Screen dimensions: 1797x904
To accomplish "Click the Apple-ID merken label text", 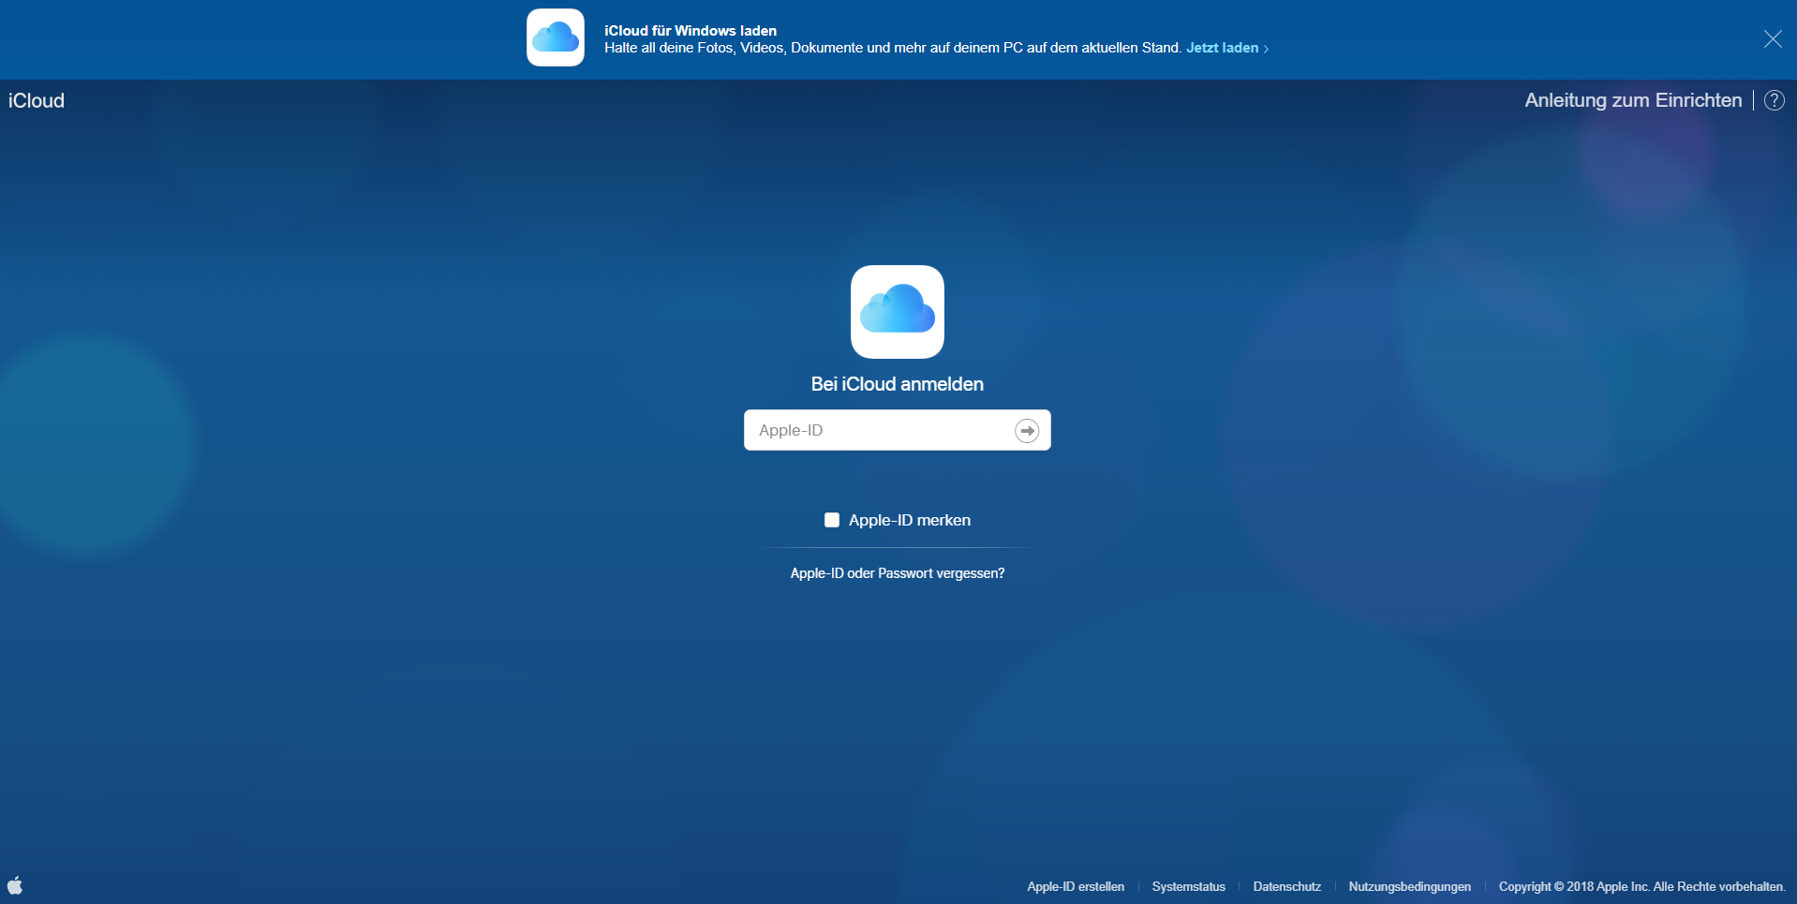I will 910,520.
